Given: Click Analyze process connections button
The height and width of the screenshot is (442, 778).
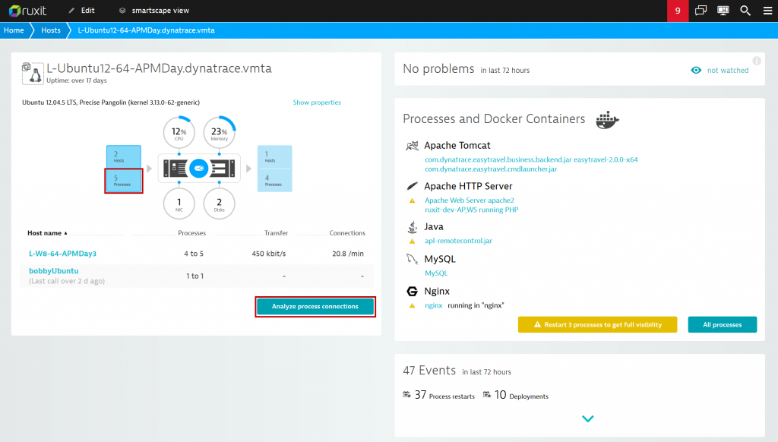Looking at the screenshot, I should (x=315, y=307).
